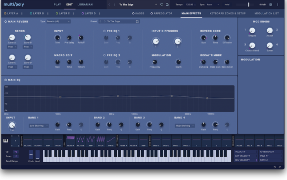This screenshot has width=287, height=180.
Task: Favorite the preset with the heart icon
Action: point(162,4)
